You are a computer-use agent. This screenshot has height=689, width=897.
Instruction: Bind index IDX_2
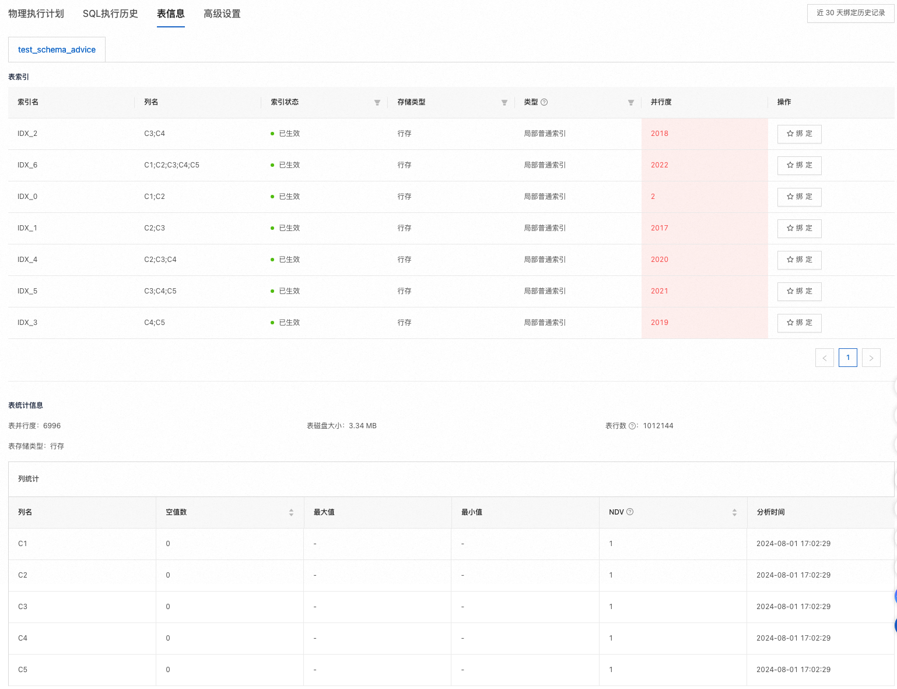799,134
